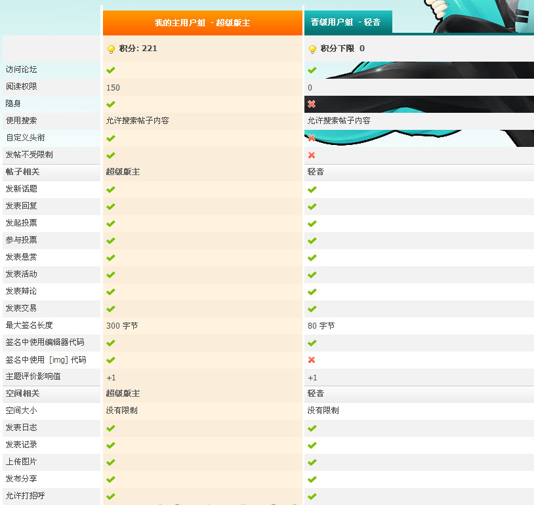534x505 pixels.
Task: Click 主题评价影响值 +1 in 超级版主 column
Action: (x=111, y=377)
